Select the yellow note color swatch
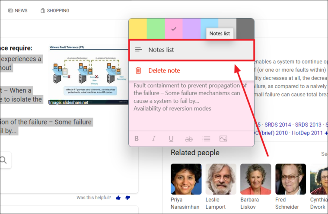Image resolution: width=328 pixels, height=214 pixels. (138, 29)
